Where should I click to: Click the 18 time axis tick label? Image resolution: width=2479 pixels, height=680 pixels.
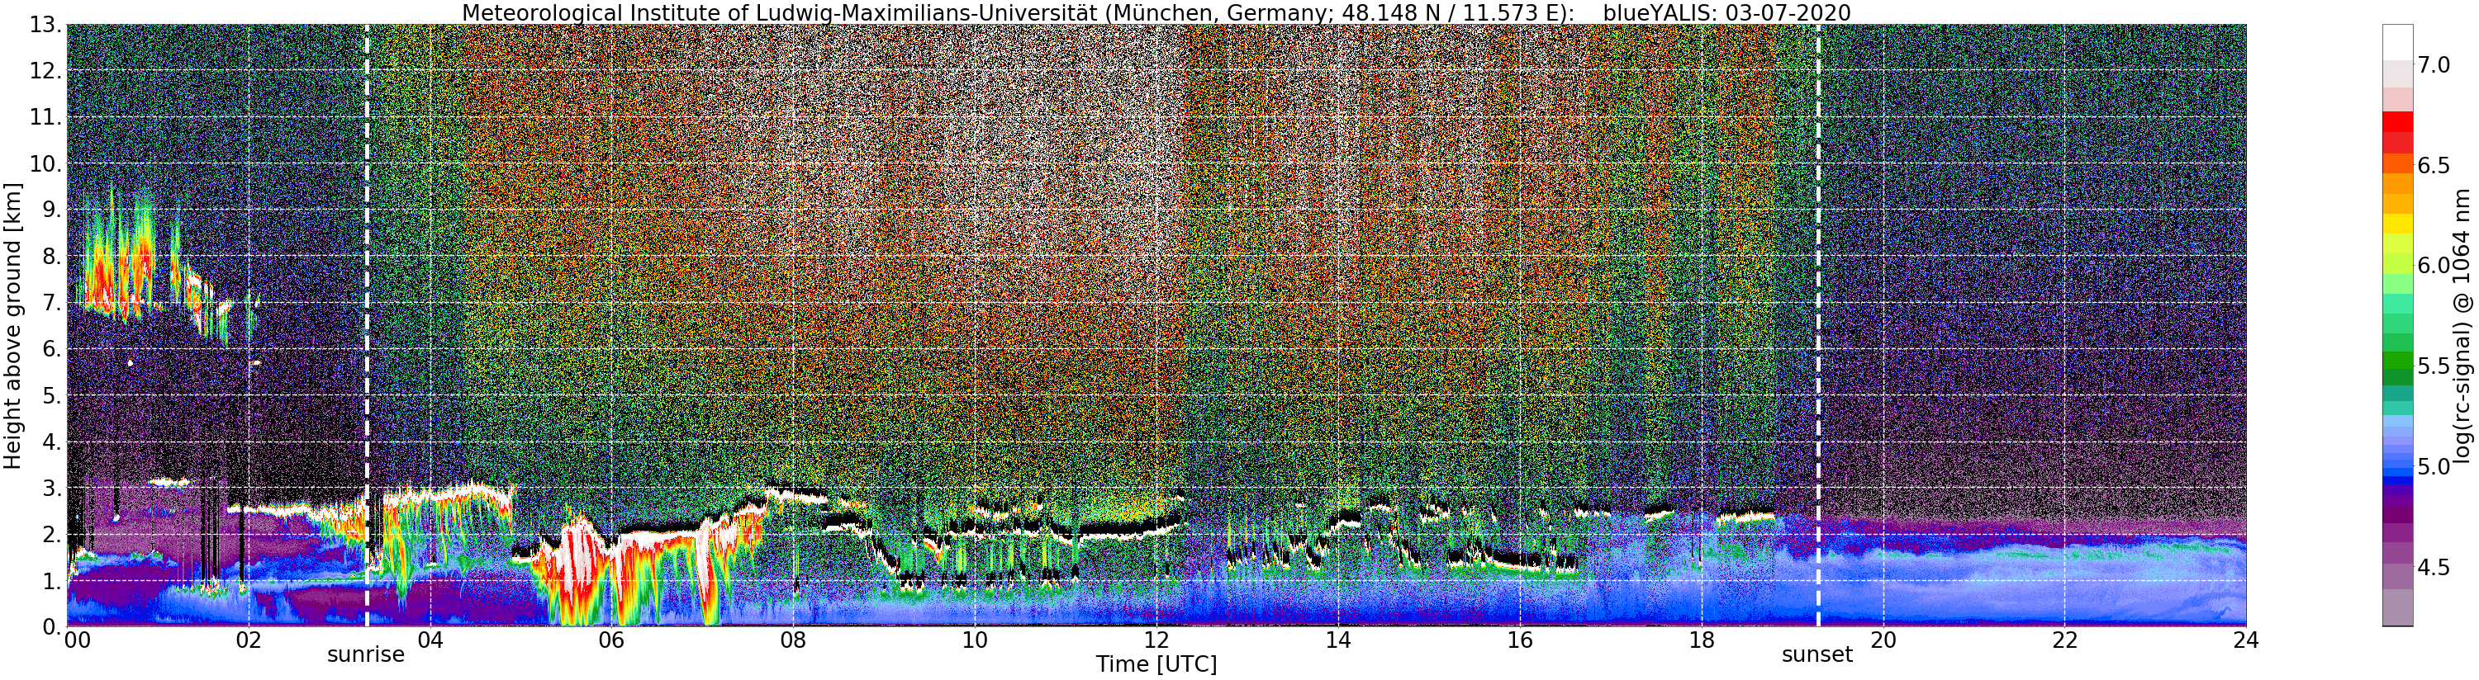(1702, 640)
